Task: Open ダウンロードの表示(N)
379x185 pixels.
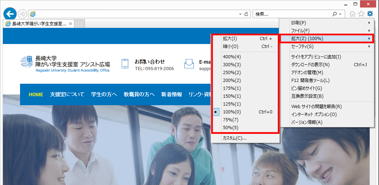Action: click(x=327, y=64)
